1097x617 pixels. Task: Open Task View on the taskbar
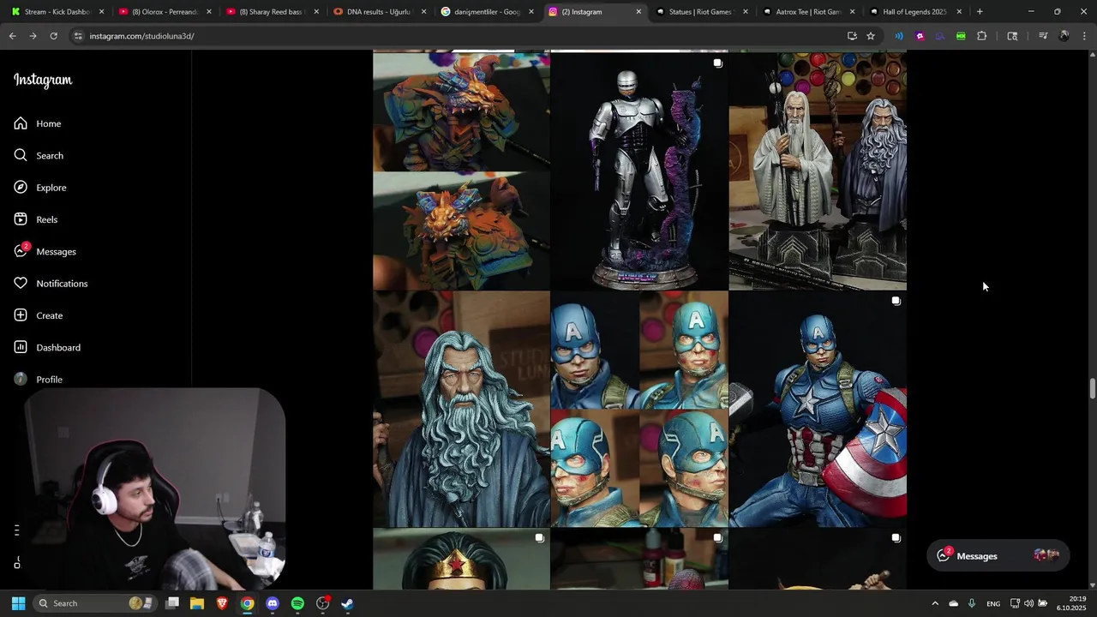pyautogui.click(x=172, y=603)
